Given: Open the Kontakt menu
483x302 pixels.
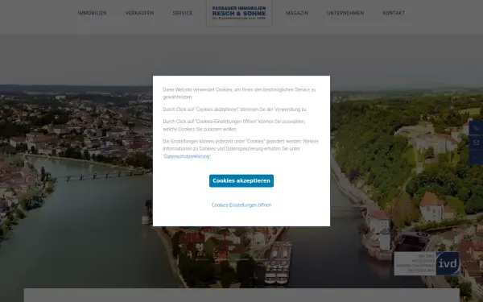Looking at the screenshot, I should point(394,13).
